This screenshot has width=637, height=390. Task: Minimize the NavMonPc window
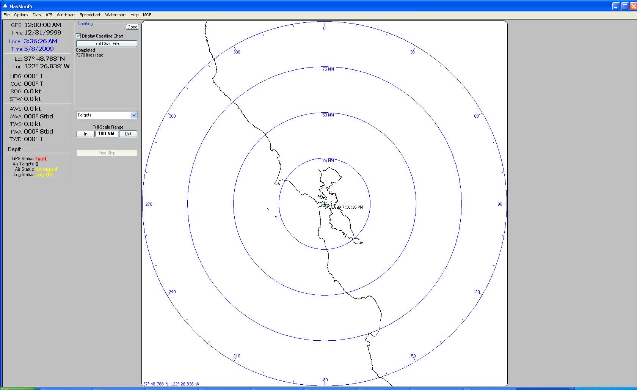click(x=616, y=6)
